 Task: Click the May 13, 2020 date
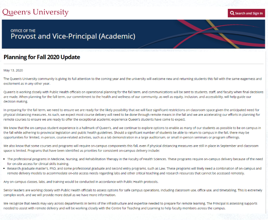click(x=13, y=70)
